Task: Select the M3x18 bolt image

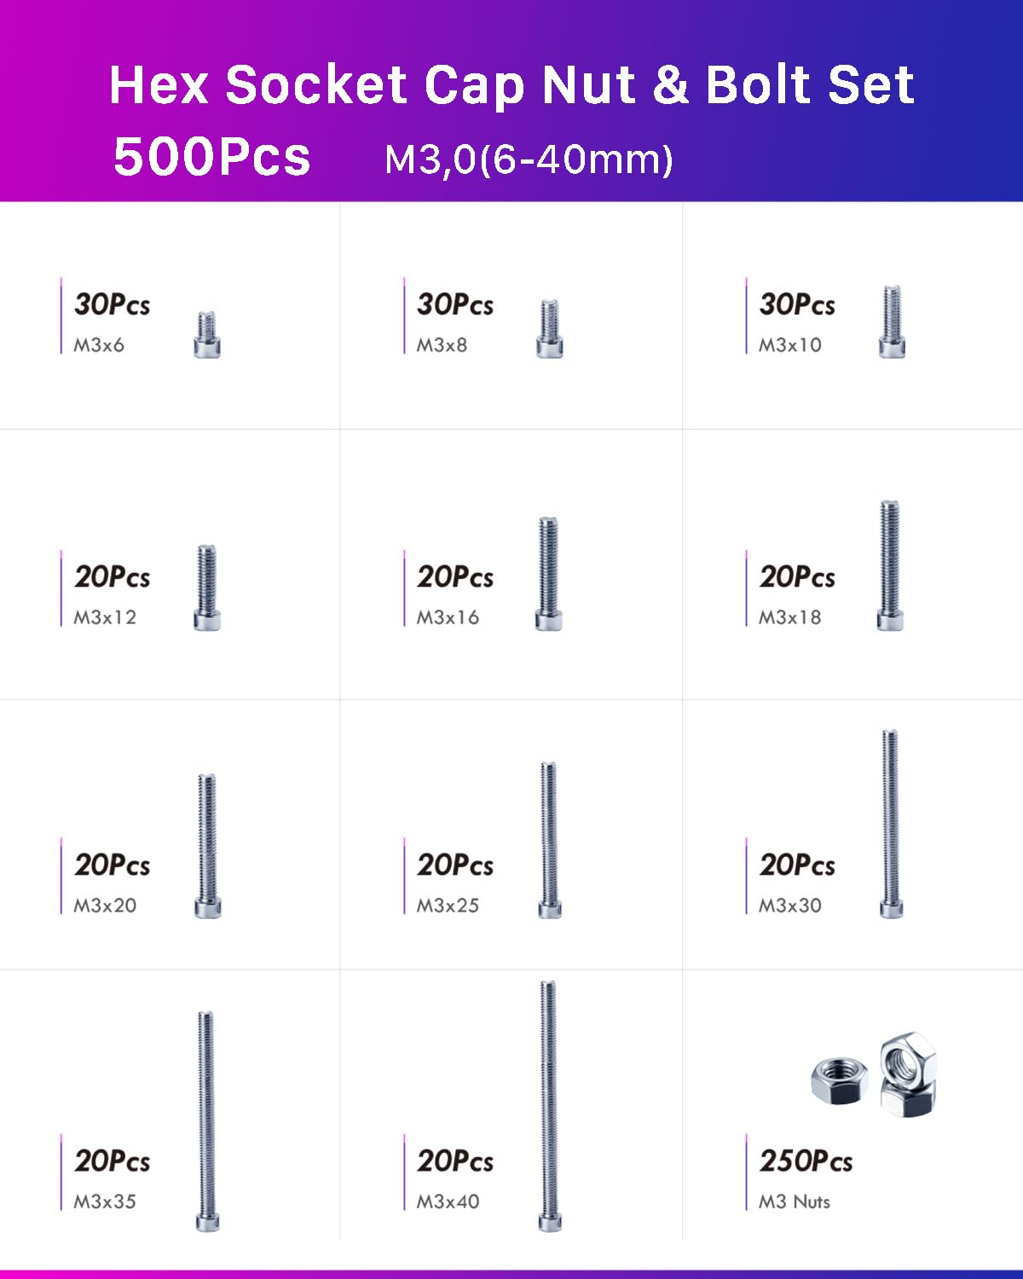Action: tap(890, 565)
